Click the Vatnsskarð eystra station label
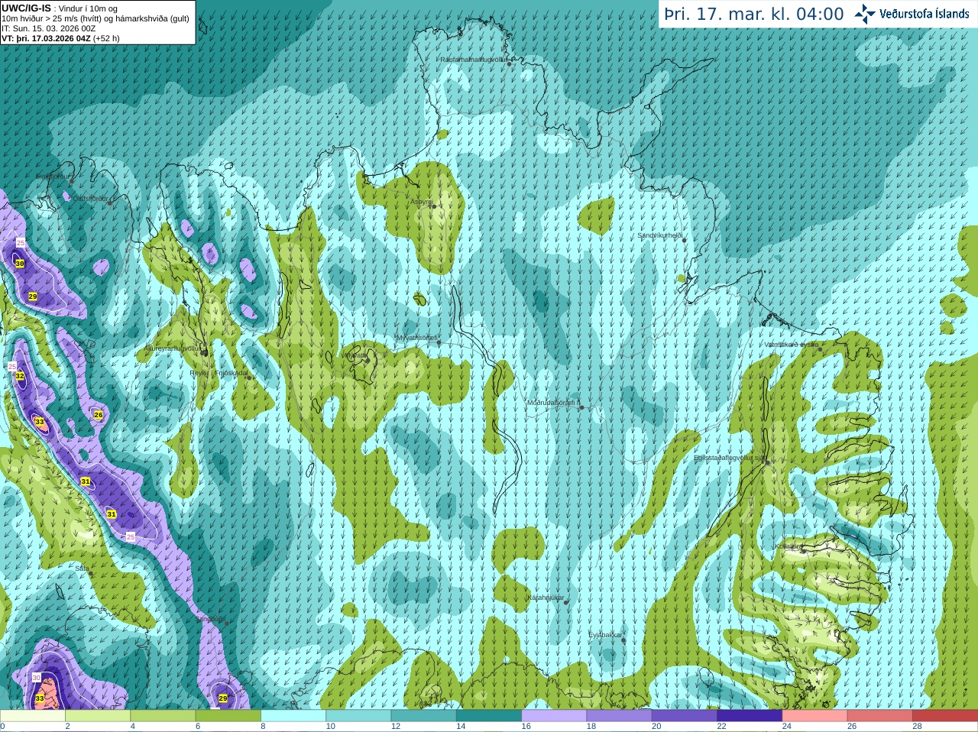The image size is (978, 732). click(x=791, y=345)
